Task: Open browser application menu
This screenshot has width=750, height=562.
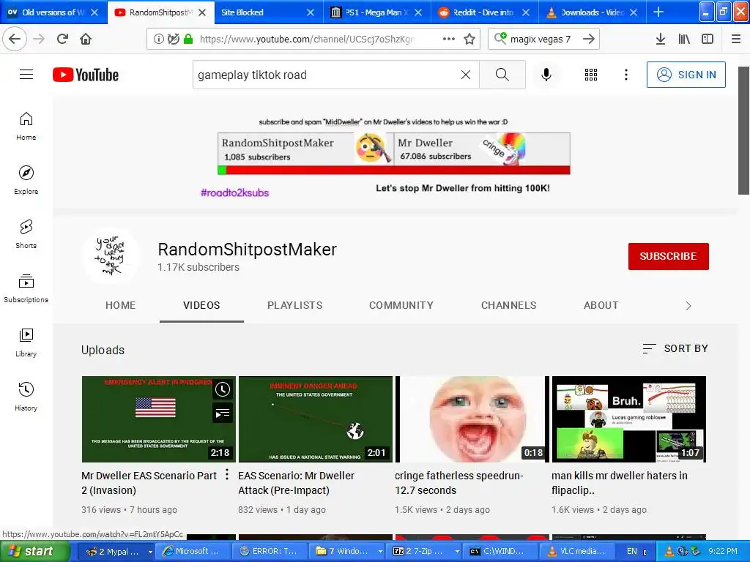Action: click(736, 39)
